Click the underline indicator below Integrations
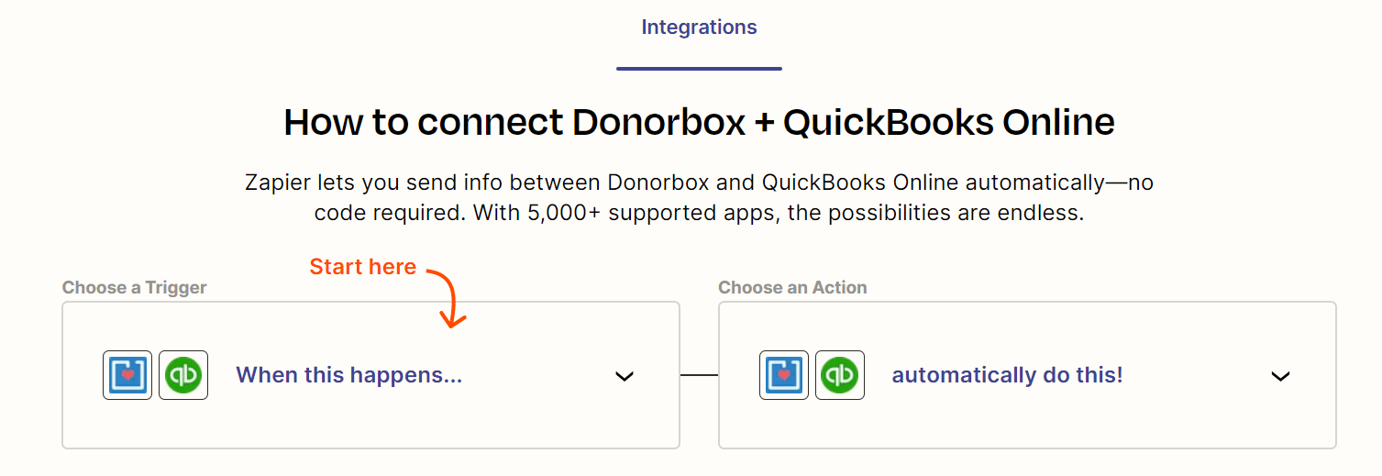The width and height of the screenshot is (1382, 476). click(x=699, y=69)
